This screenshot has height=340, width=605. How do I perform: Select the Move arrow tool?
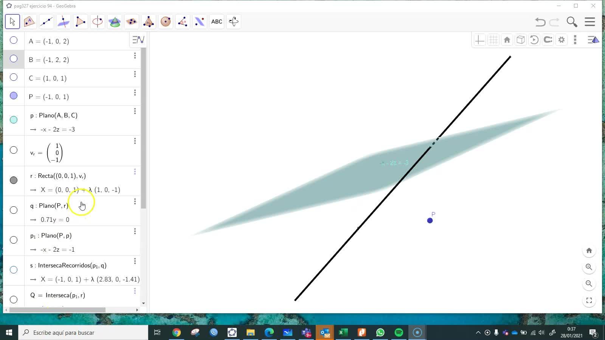click(12, 22)
